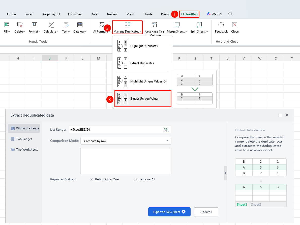
Task: Open the Data ribbon tab
Action: coord(94,14)
